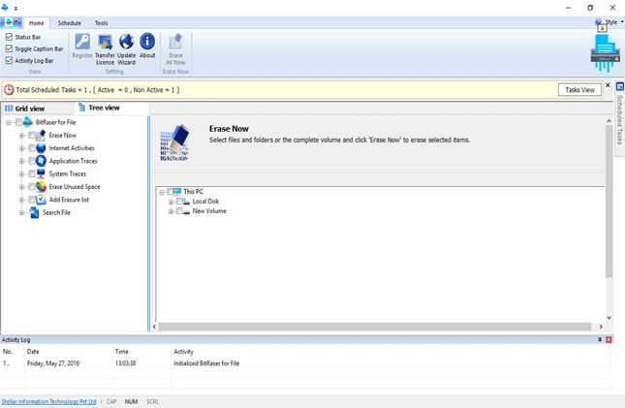Viewport: 625px width, 408px height.
Task: Open the About info icon
Action: tap(147, 41)
